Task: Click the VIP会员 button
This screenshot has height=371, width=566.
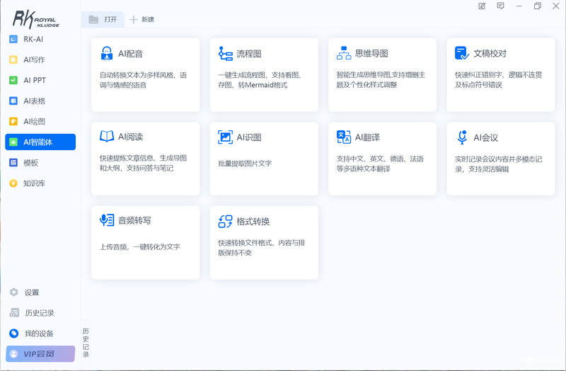Action: click(40, 354)
